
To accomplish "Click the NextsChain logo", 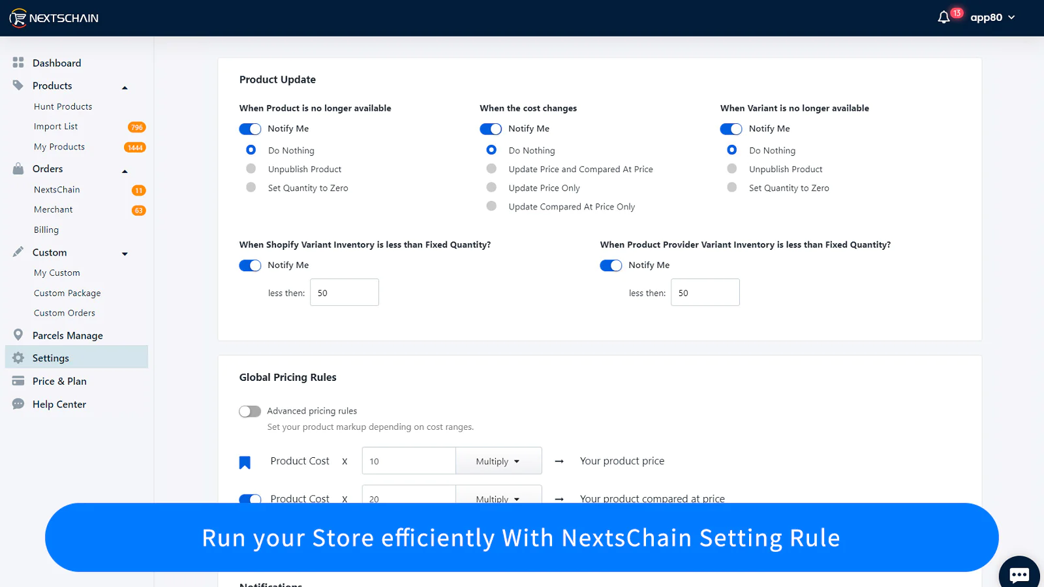I will tap(54, 18).
